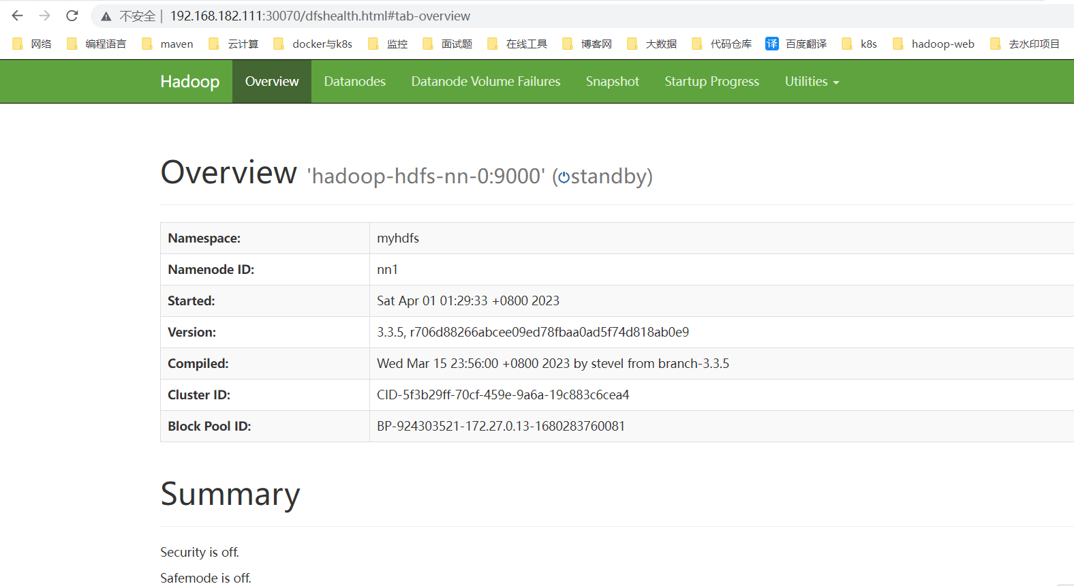
Task: Go forward with the browser forward arrow
Action: click(x=45, y=16)
